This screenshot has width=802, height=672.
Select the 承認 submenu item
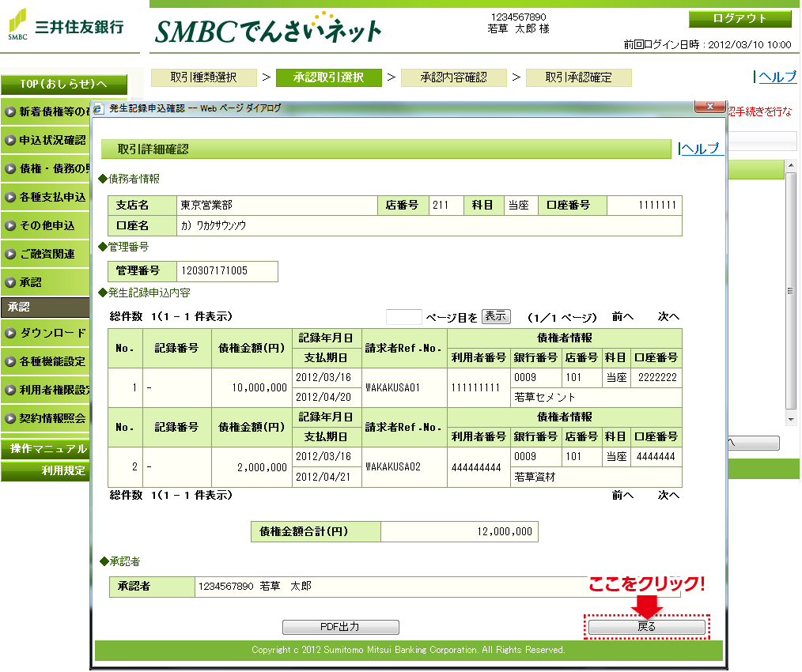click(x=46, y=307)
